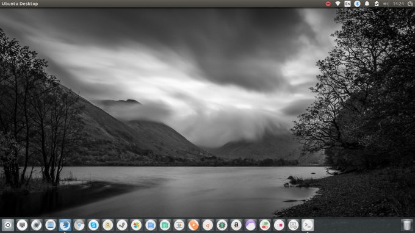Open the file manager icon in dock
This screenshot has width=415, height=233.
(51, 225)
